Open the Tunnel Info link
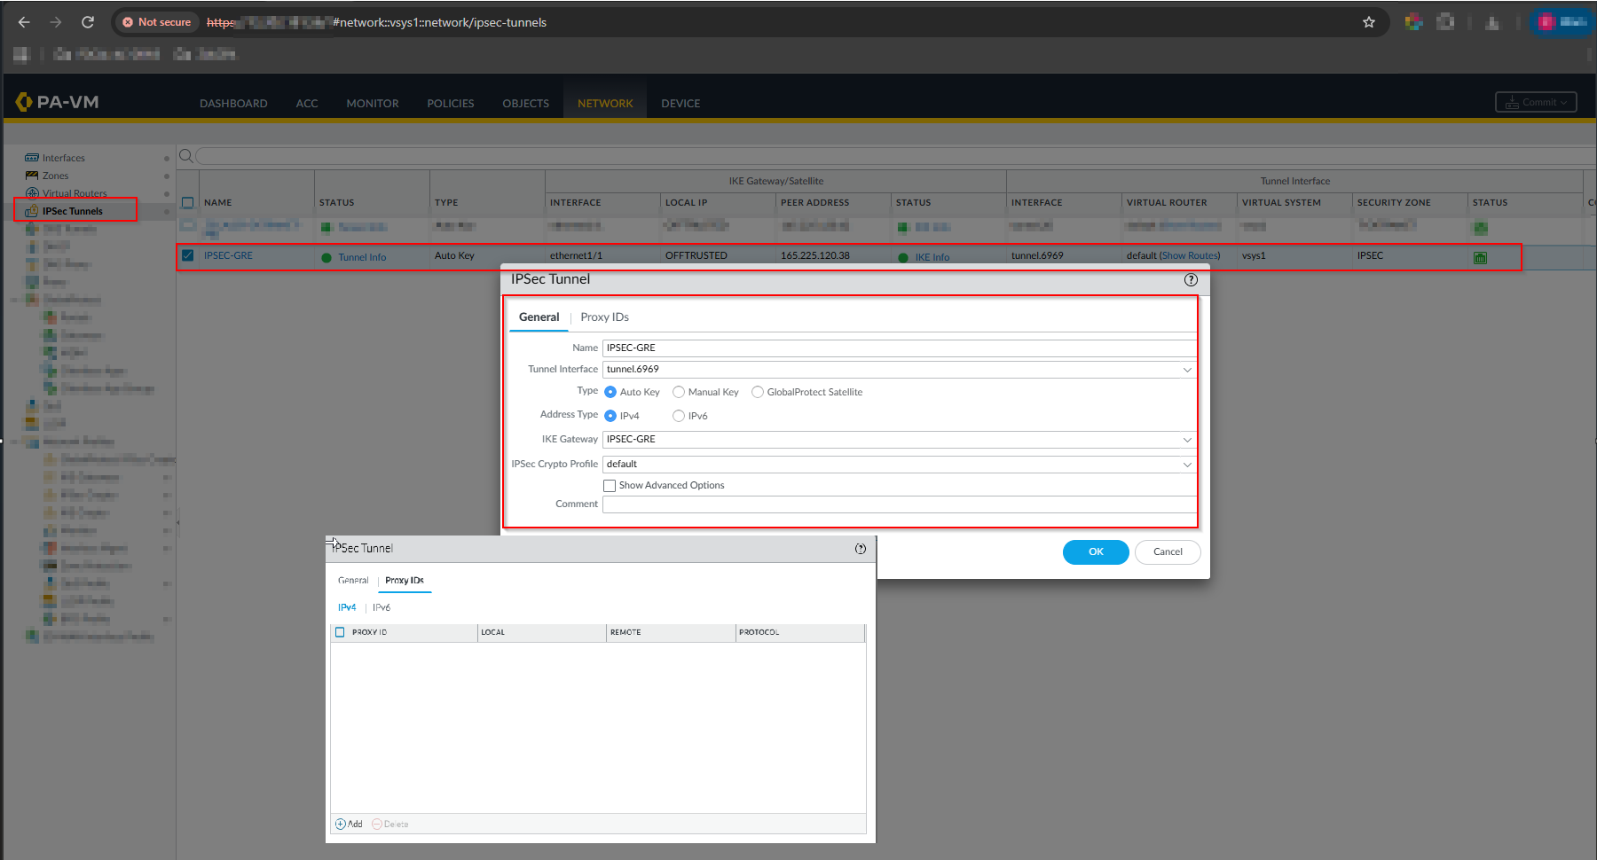1597x860 pixels. (362, 258)
